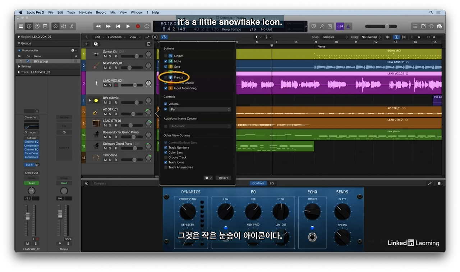Enable the On/Off button checkbox
The height and width of the screenshot is (272, 460).
click(x=166, y=56)
